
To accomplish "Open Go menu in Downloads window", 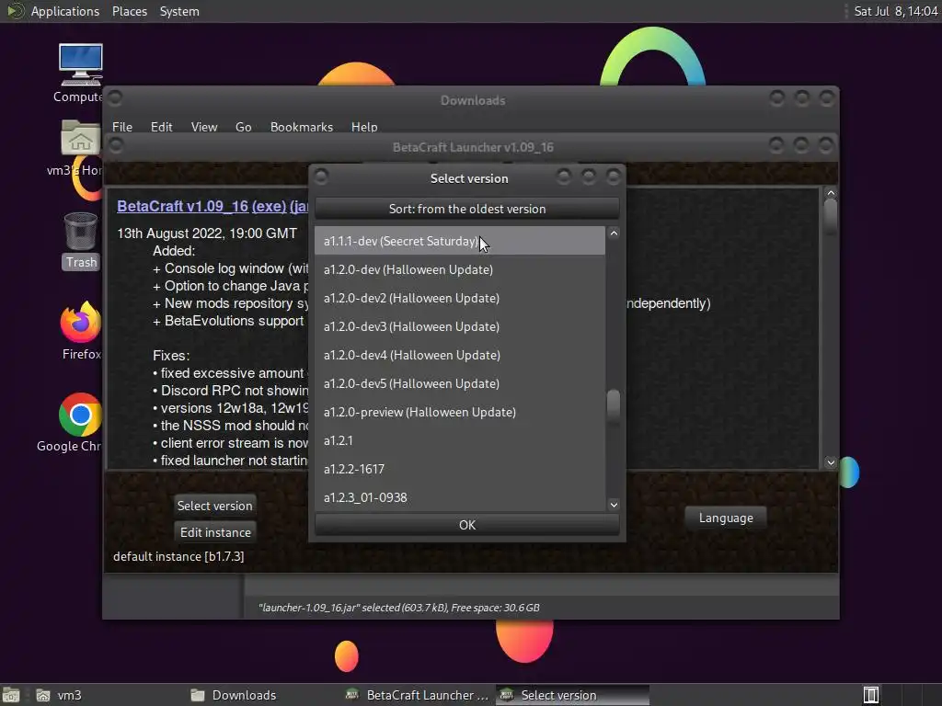I will pyautogui.click(x=243, y=127).
